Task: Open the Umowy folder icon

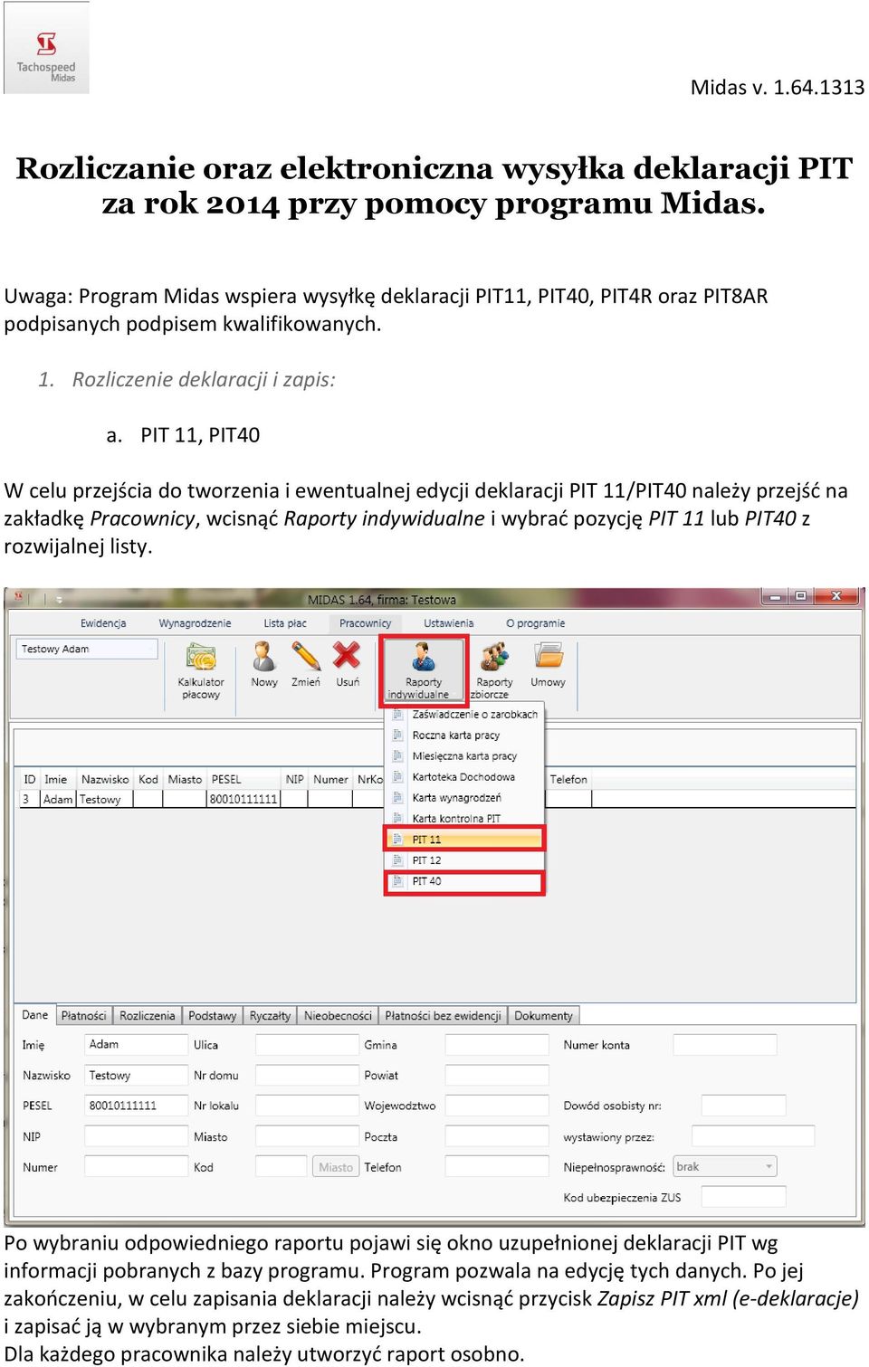Action: point(548,665)
